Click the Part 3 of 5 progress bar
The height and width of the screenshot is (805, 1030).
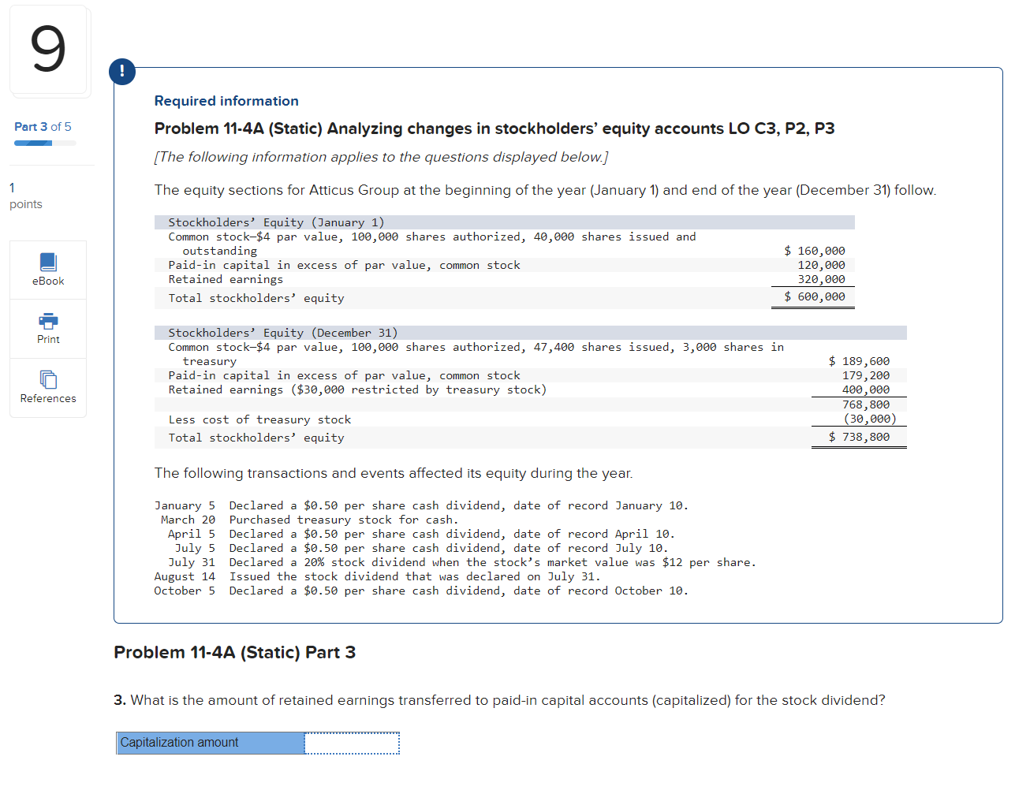(45, 143)
